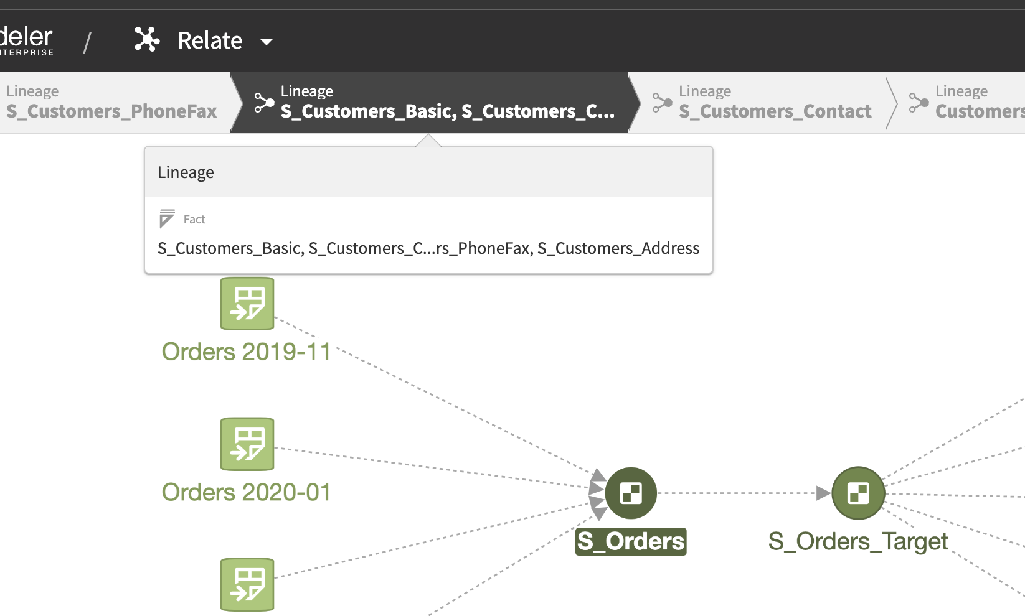
Task: Click lineage icon of rightmost Customers breadcrumb
Action: click(x=919, y=103)
